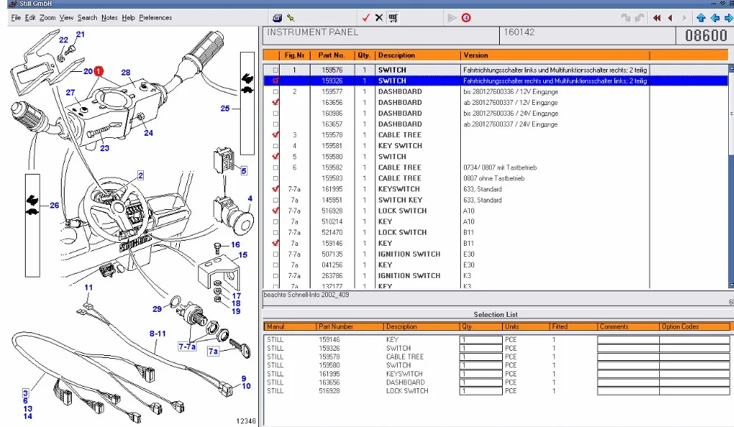The image size is (734, 427).
Task: Untick checkbox for part 159578 CABLE TREE
Action: point(275,135)
